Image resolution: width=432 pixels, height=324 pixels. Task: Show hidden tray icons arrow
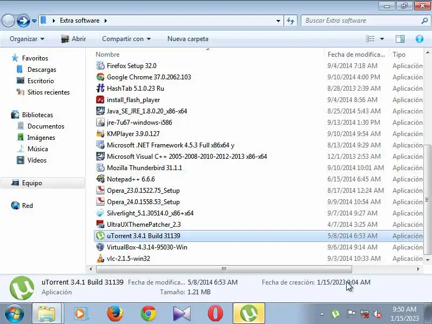(x=322, y=314)
